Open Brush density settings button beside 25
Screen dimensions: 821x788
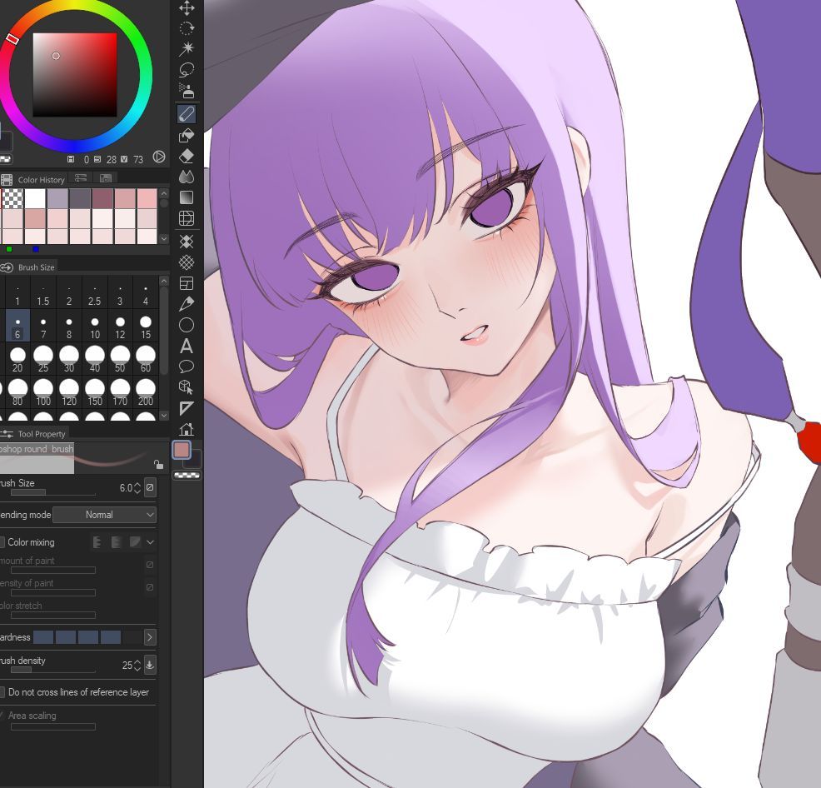point(150,665)
